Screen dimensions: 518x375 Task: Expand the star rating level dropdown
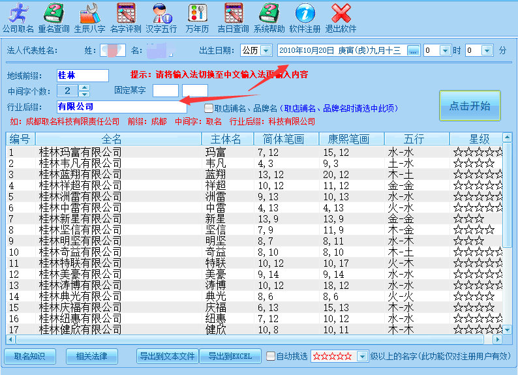click(363, 356)
